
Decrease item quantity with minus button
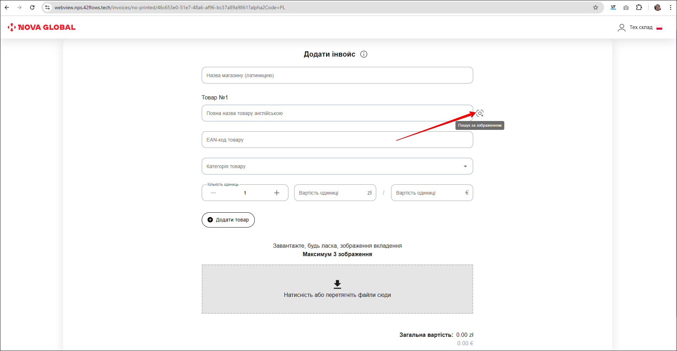pos(213,193)
